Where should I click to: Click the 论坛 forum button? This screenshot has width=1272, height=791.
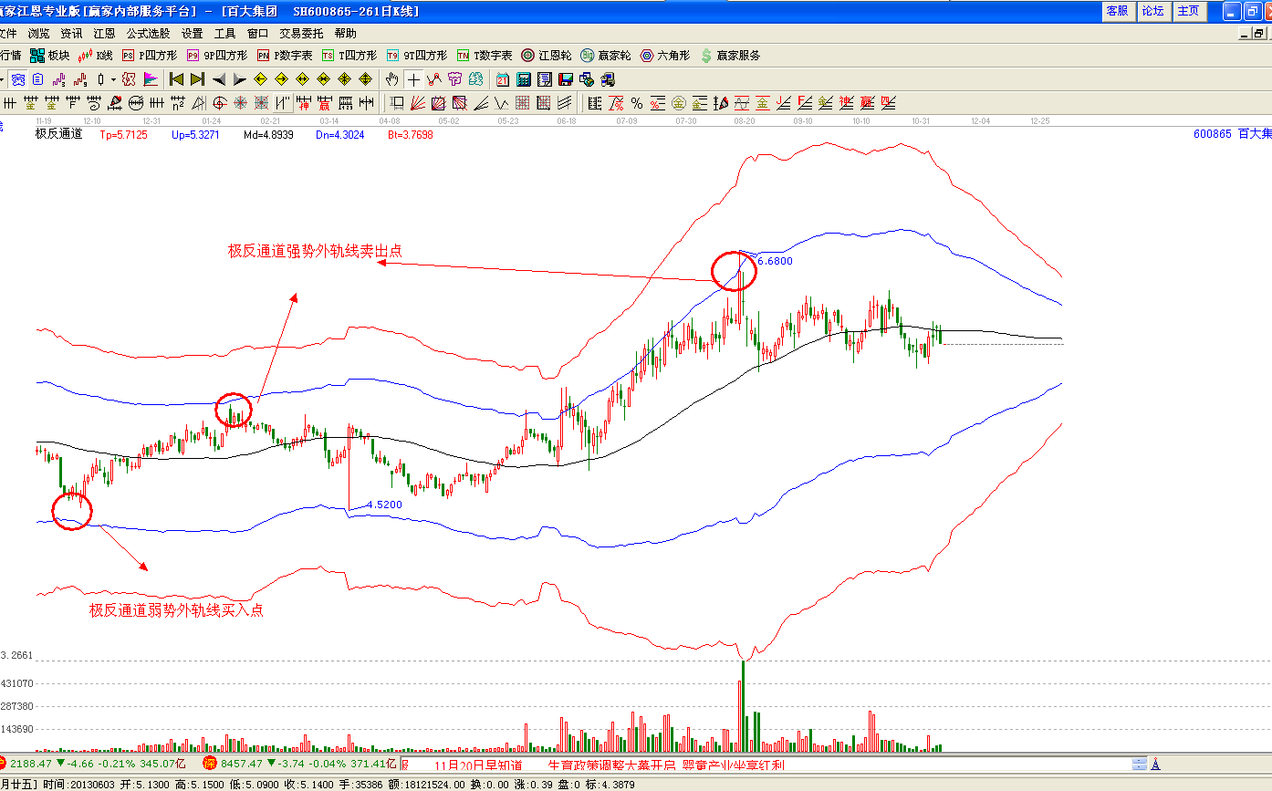coord(1153,11)
